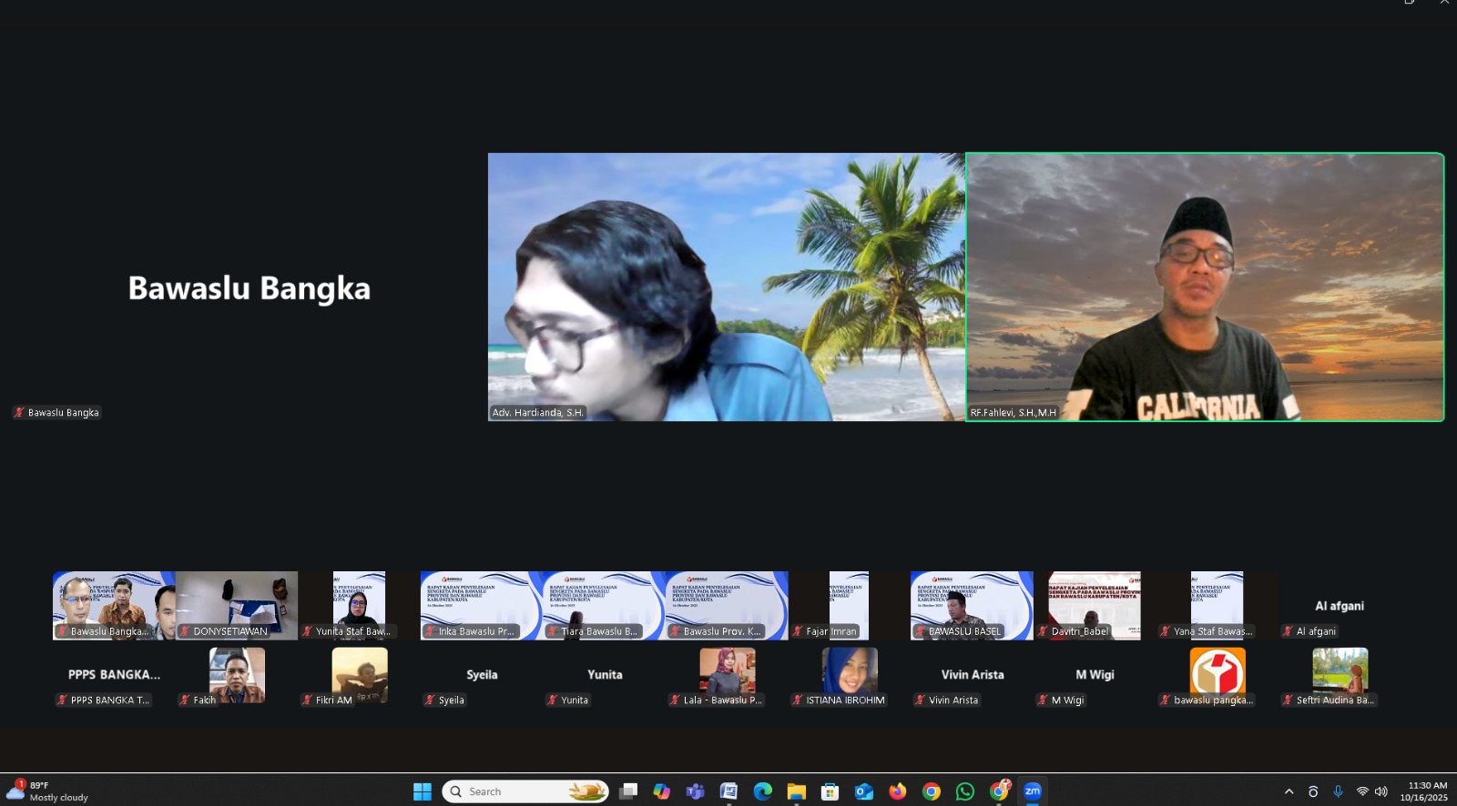Toggle microphone indicator in system tray
The image size is (1457, 806).
pyautogui.click(x=1338, y=791)
